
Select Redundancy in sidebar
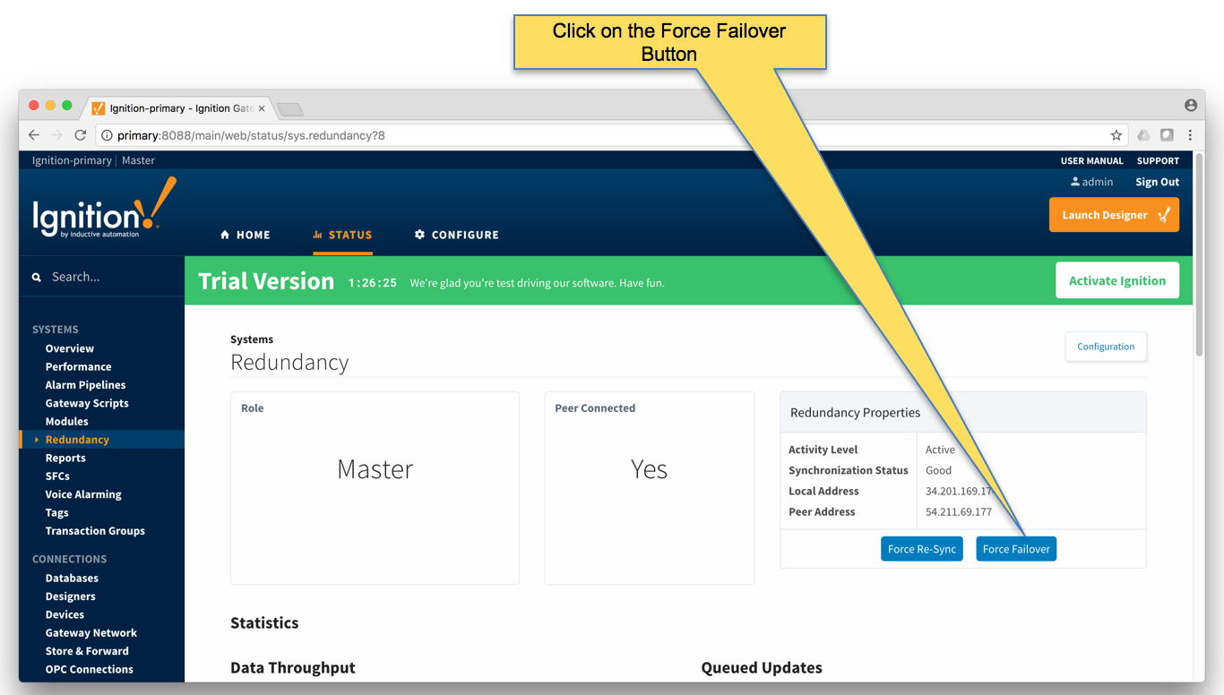coord(77,440)
